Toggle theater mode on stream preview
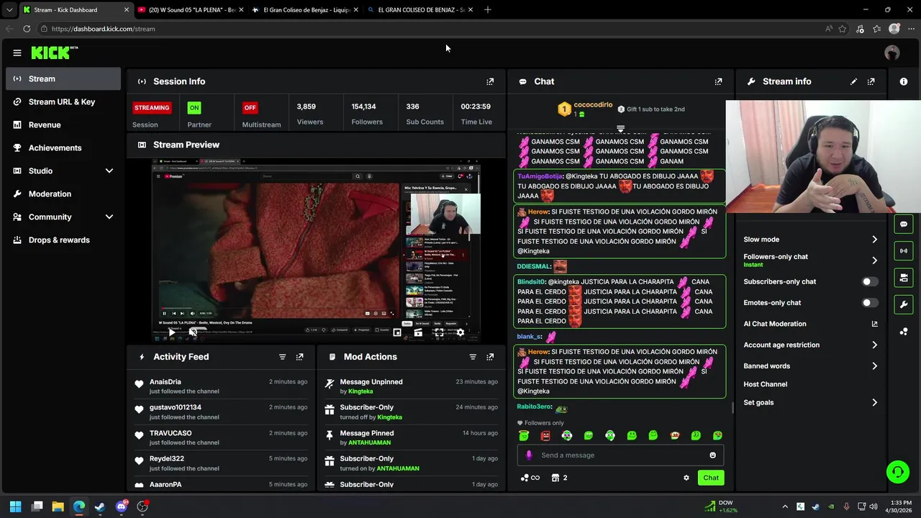Image resolution: width=921 pixels, height=518 pixels. coord(418,332)
